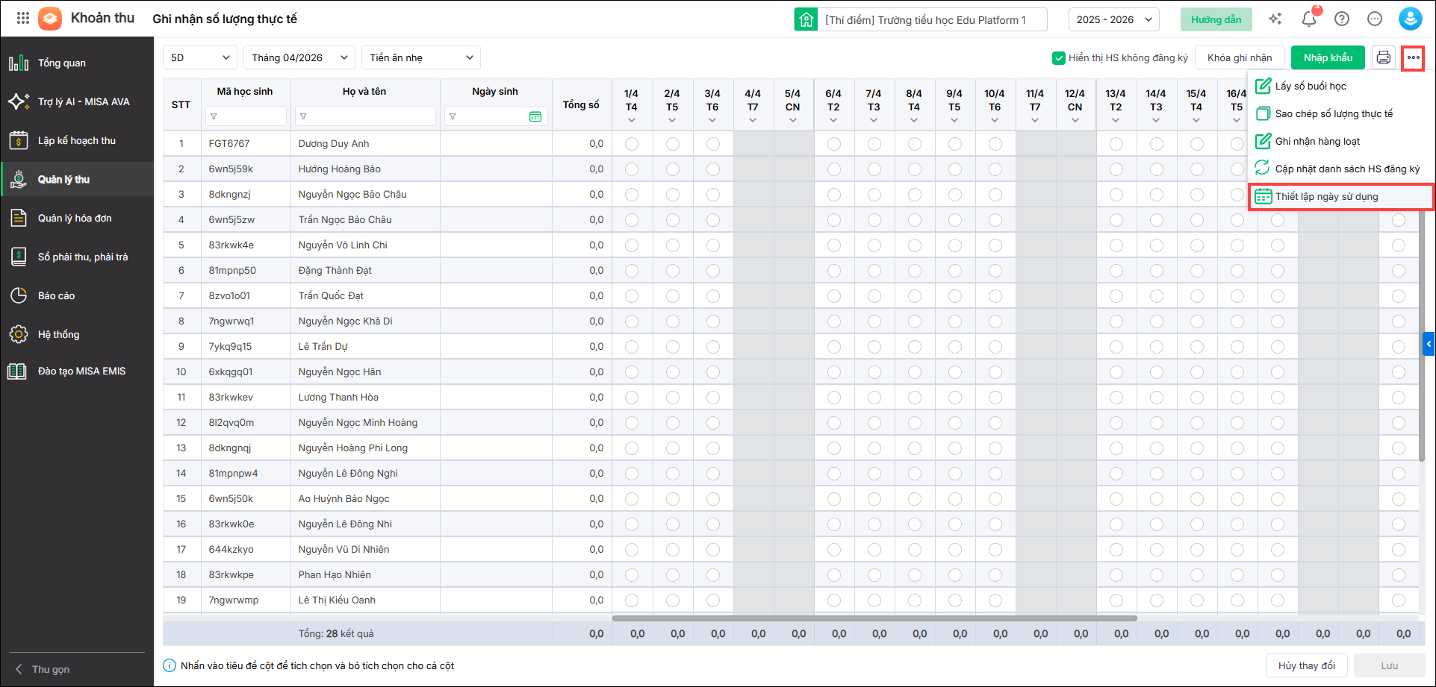This screenshot has width=1436, height=687.
Task: Select 6/4 radio for Hướng Hoàng Bảo
Action: 833,169
